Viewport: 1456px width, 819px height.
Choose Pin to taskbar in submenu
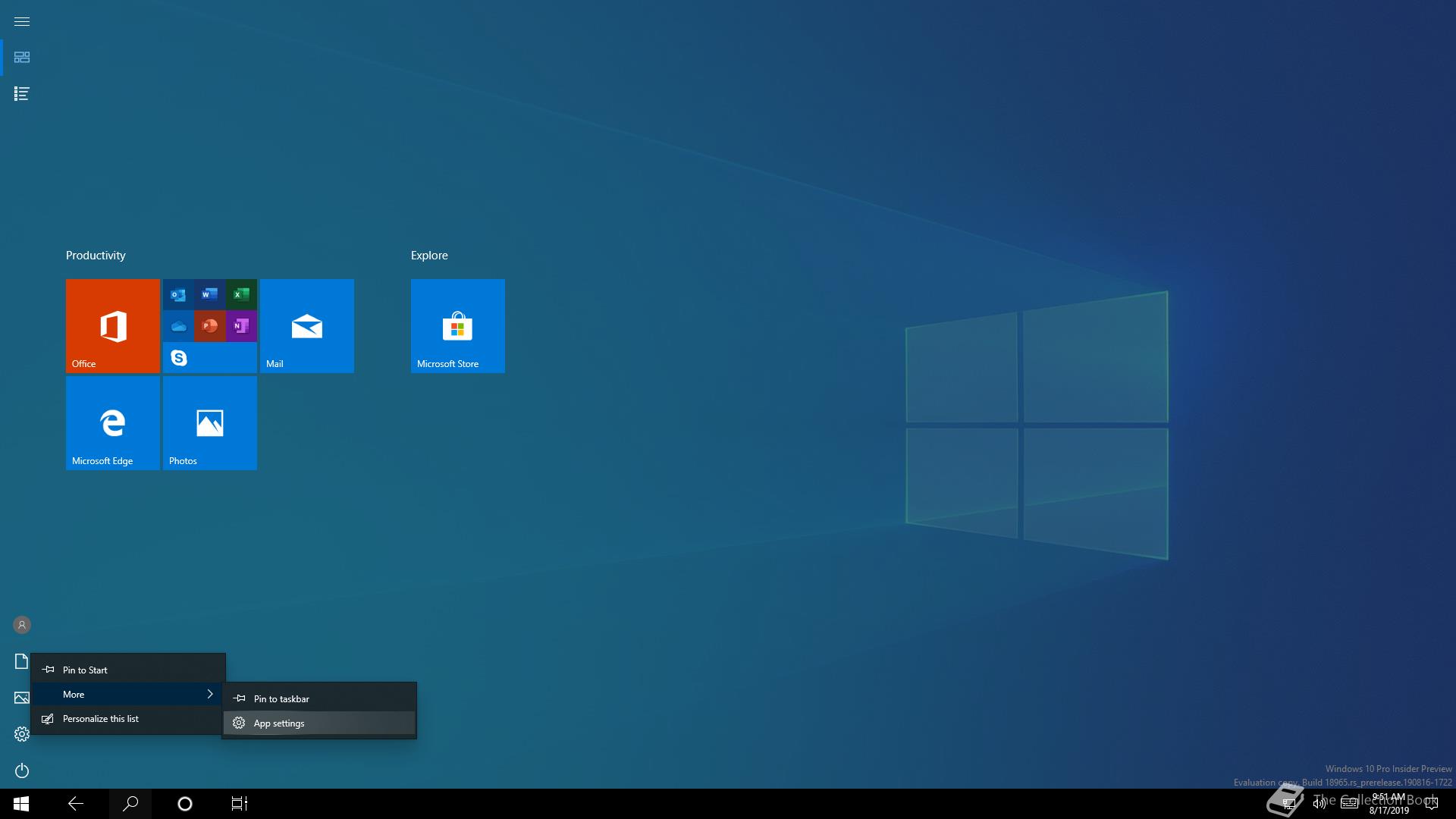[x=319, y=699]
